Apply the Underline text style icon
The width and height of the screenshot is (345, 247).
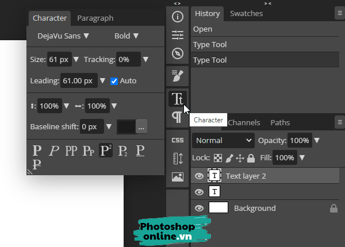[140, 151]
